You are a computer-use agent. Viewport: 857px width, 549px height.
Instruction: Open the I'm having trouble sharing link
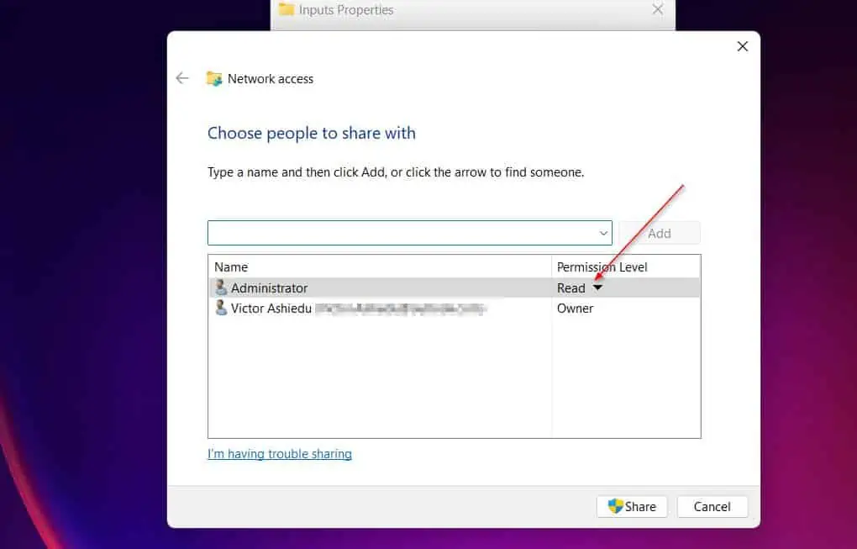coord(279,453)
